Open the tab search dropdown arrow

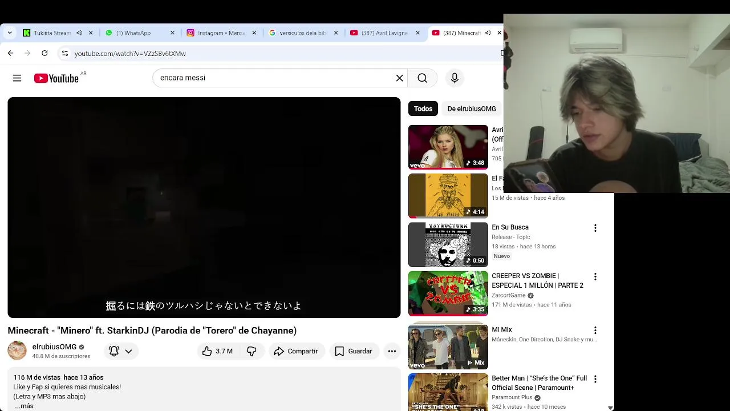coord(10,33)
